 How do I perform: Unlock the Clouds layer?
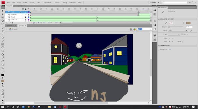click(x=26, y=17)
